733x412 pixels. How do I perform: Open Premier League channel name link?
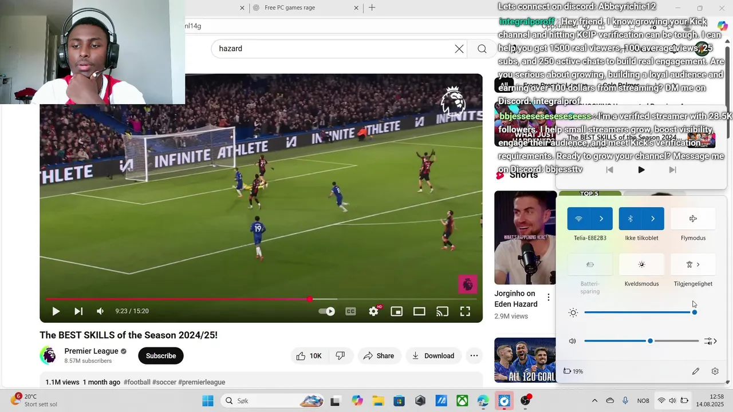coord(91,351)
